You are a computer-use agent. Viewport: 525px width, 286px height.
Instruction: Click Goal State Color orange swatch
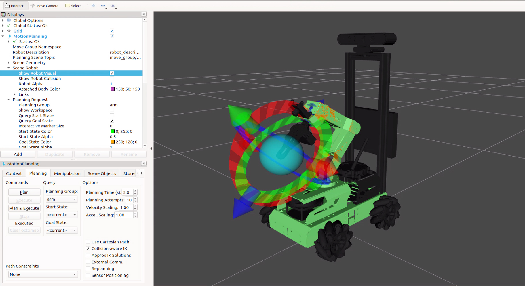pos(113,142)
